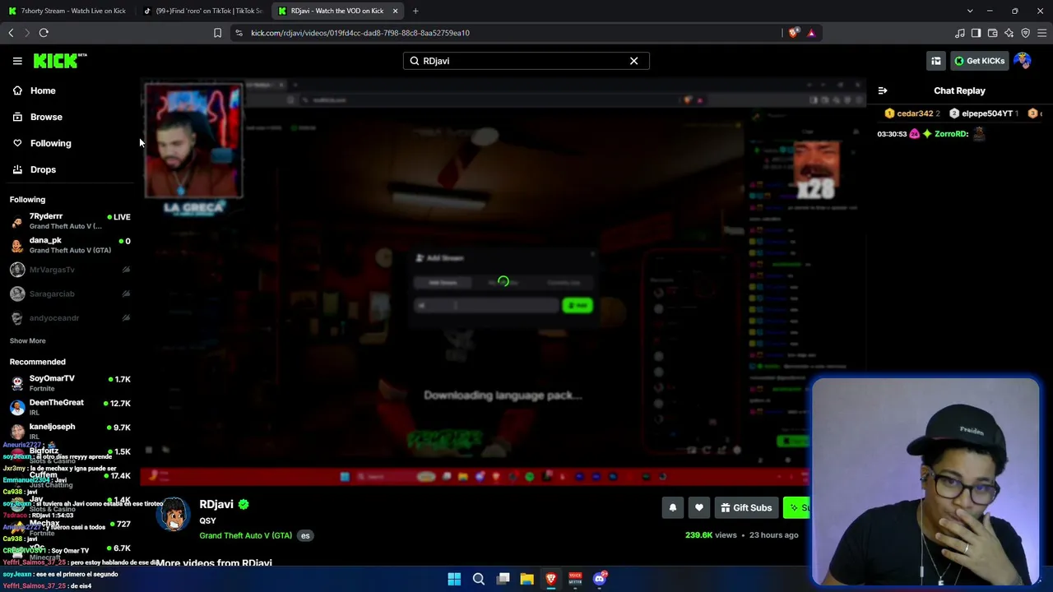Open andyoceanrdr offline channel
Image resolution: width=1053 pixels, height=592 pixels.
[x=70, y=317]
